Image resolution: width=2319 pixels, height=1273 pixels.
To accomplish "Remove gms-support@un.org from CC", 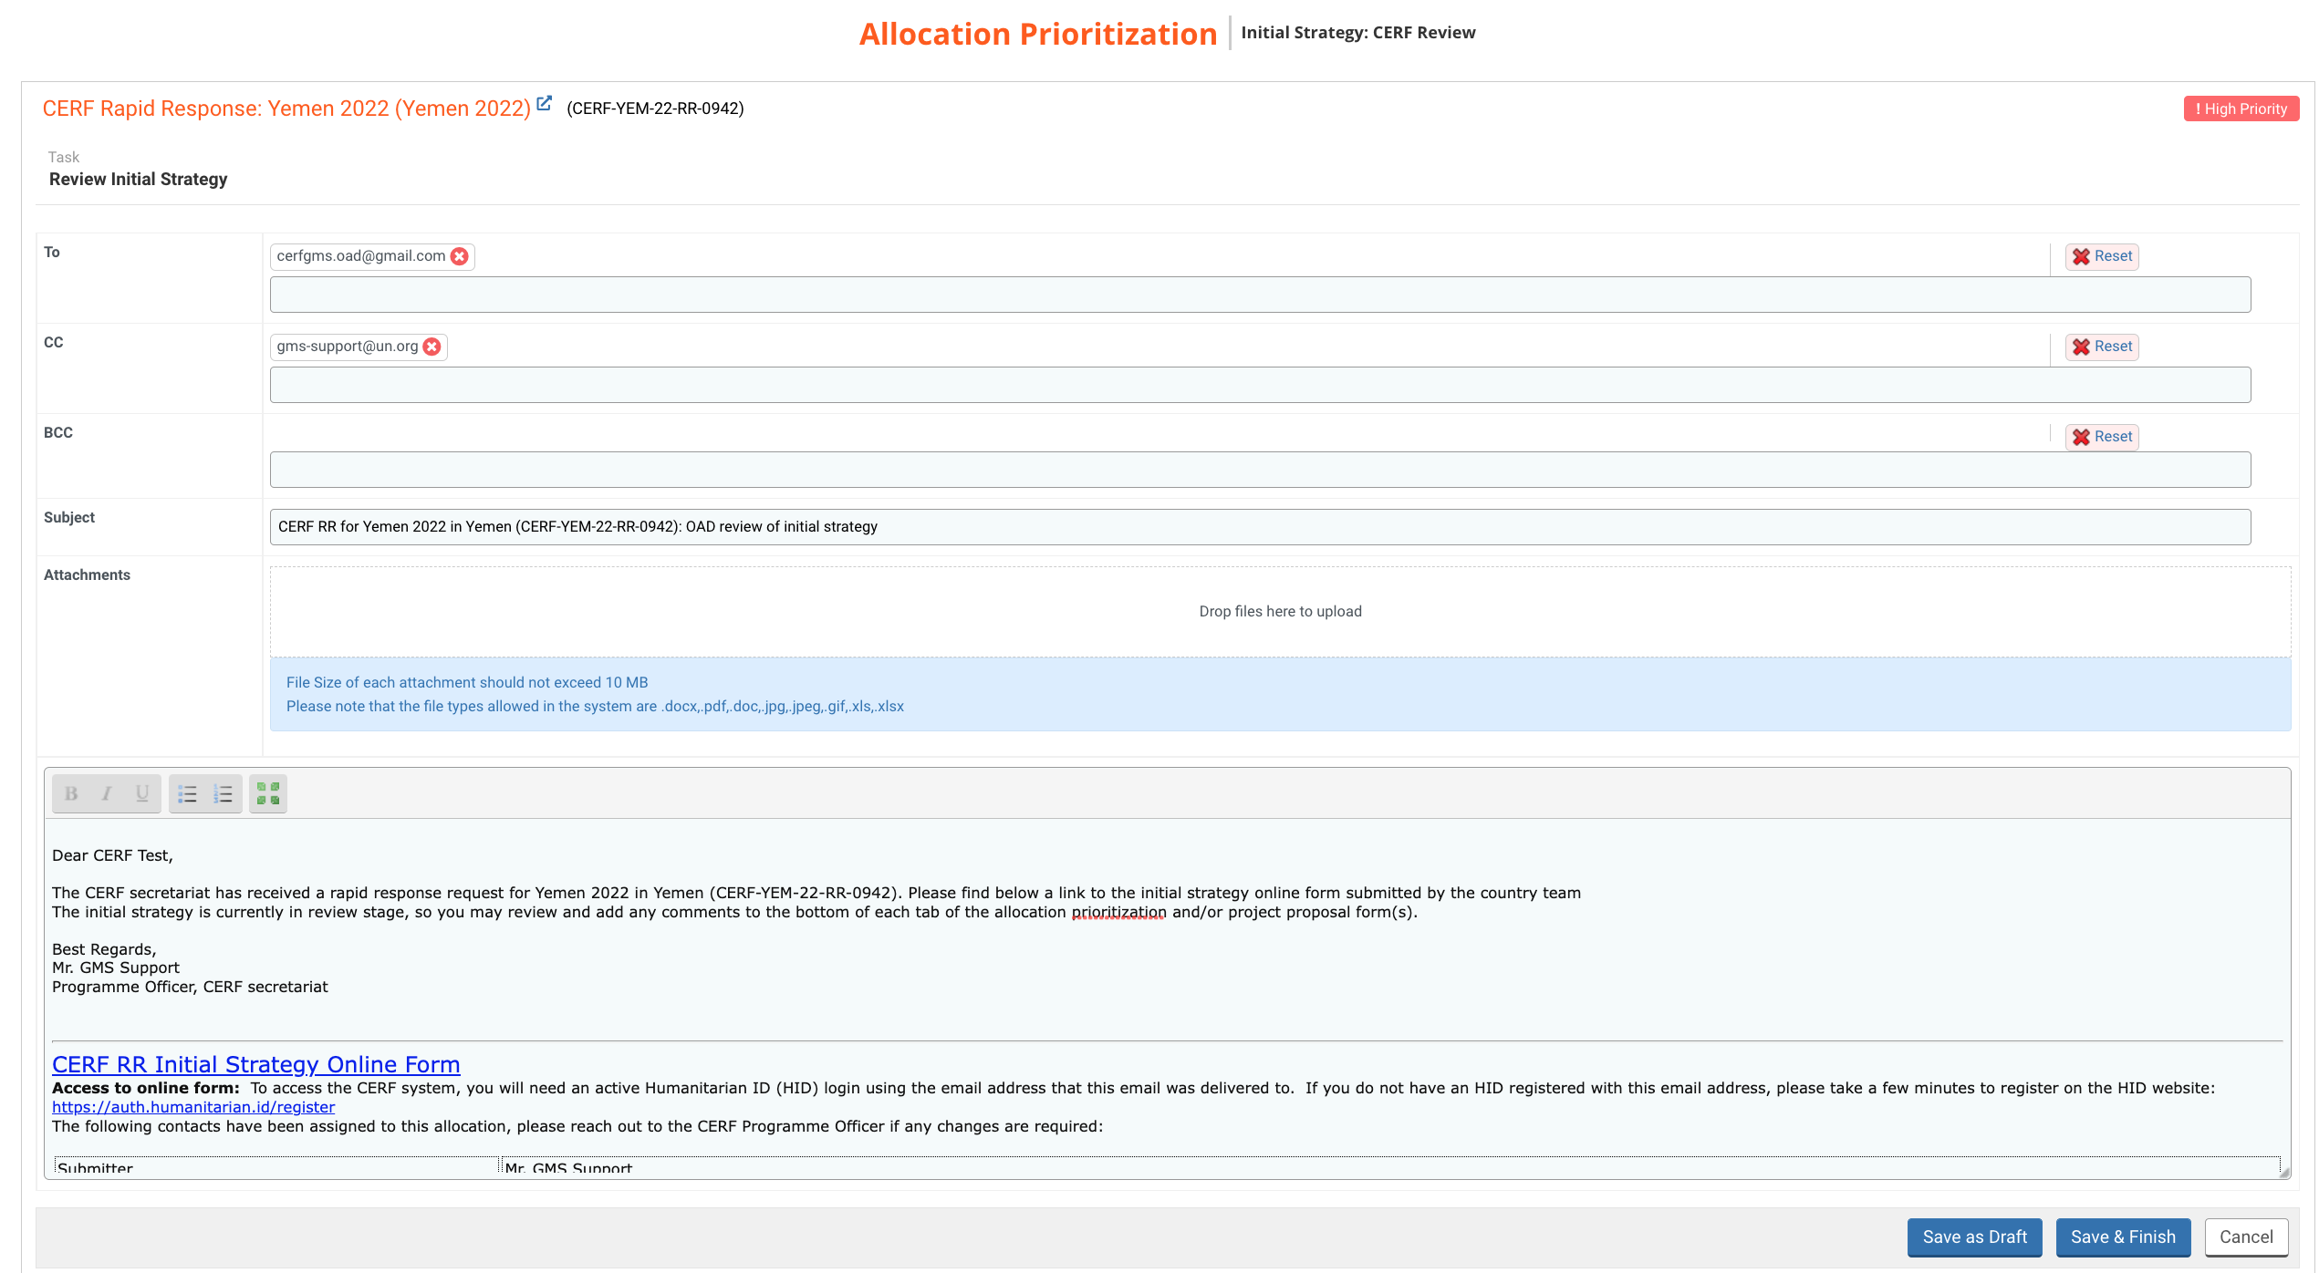I will click(432, 347).
